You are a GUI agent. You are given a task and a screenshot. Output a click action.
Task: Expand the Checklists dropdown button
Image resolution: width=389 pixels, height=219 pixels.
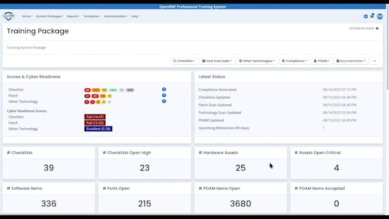coord(184,61)
